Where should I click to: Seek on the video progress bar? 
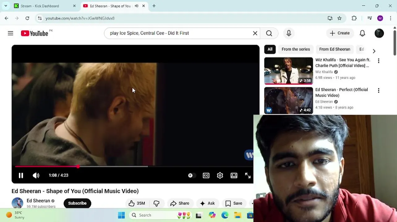tap(134, 166)
